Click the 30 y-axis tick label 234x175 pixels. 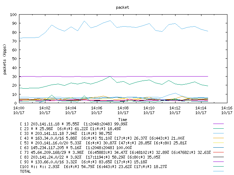point(14,77)
